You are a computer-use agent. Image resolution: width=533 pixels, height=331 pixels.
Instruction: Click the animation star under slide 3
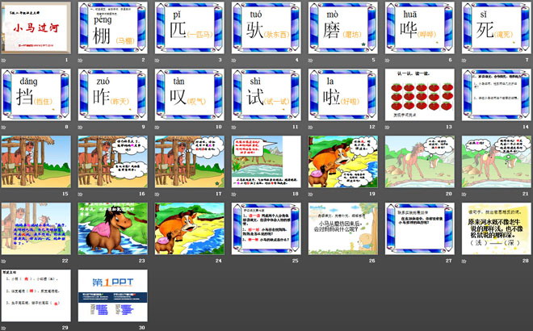coord(157,61)
